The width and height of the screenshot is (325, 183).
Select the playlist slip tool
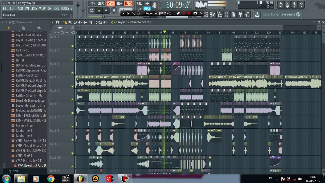click(85, 22)
